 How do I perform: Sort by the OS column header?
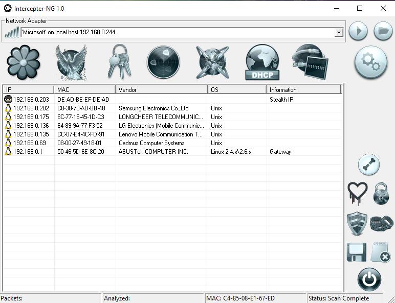(x=237, y=90)
